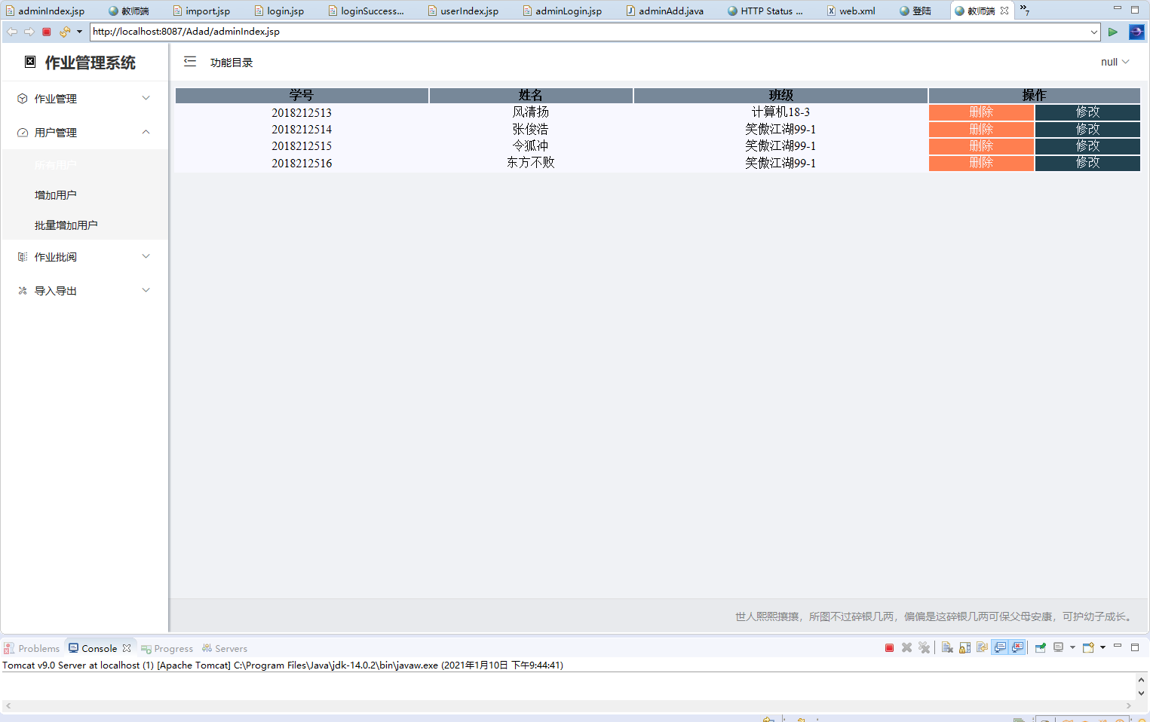Switch to the adminIndex.jsp editor tab

point(45,11)
